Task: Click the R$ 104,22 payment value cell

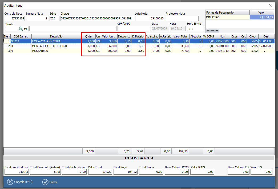Action: point(261,17)
